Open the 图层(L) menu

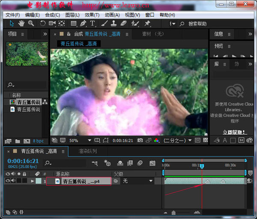coord(72,15)
